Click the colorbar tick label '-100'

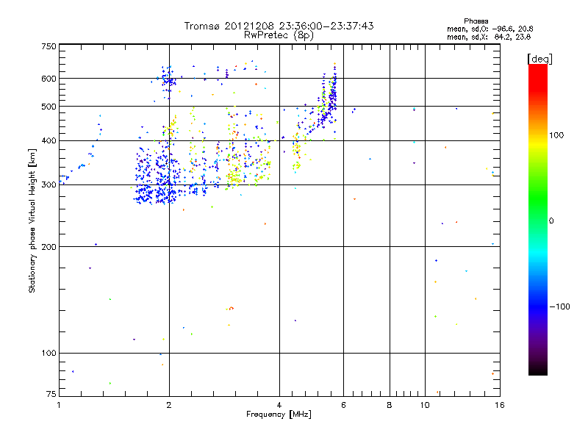[559, 306]
